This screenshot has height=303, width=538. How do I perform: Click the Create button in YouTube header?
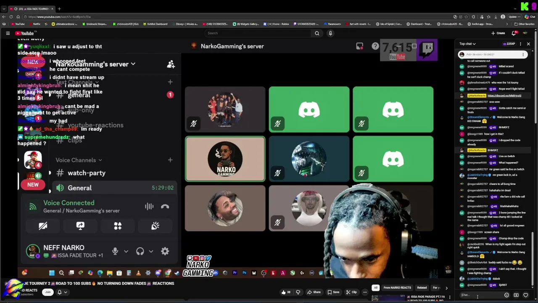(x=498, y=33)
